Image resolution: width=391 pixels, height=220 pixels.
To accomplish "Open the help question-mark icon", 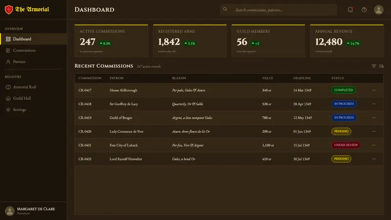I will point(364,10).
